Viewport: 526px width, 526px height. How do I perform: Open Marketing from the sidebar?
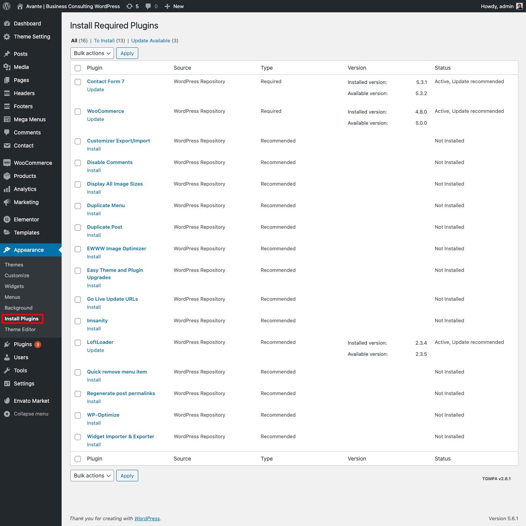(x=26, y=202)
